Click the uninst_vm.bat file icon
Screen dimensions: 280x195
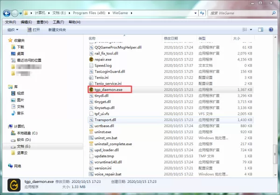pyautogui.click(x=91, y=138)
